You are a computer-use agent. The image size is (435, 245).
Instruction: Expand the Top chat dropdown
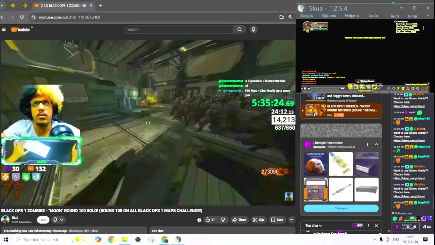tap(313, 226)
